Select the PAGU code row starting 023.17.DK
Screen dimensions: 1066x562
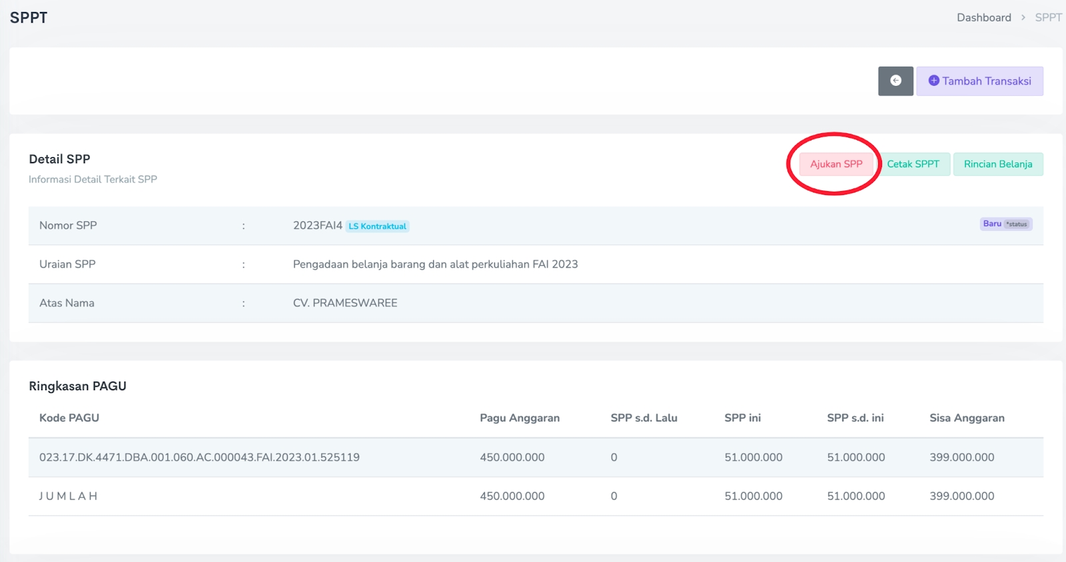coord(199,457)
